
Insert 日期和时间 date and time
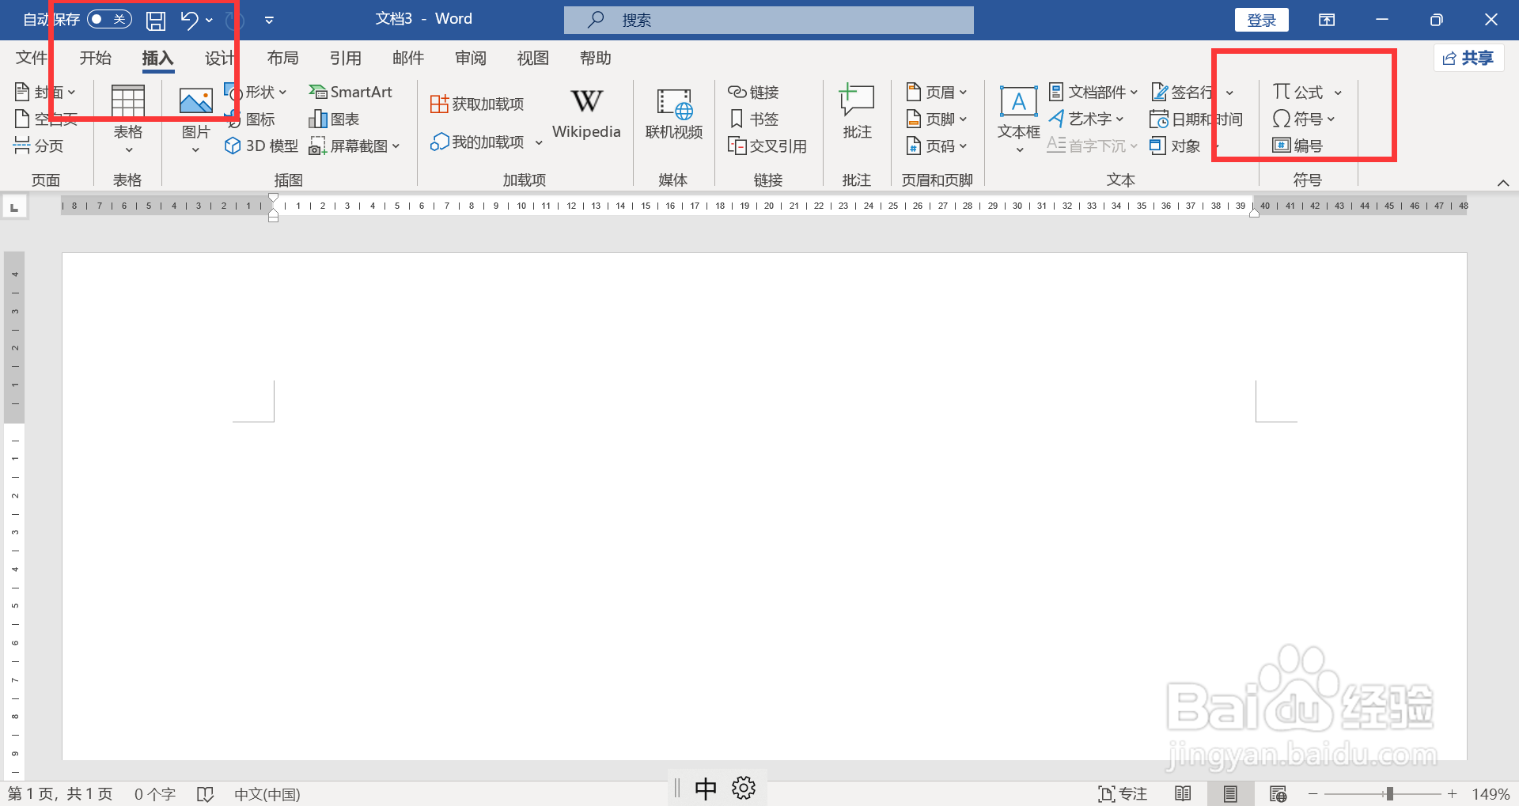(1196, 119)
